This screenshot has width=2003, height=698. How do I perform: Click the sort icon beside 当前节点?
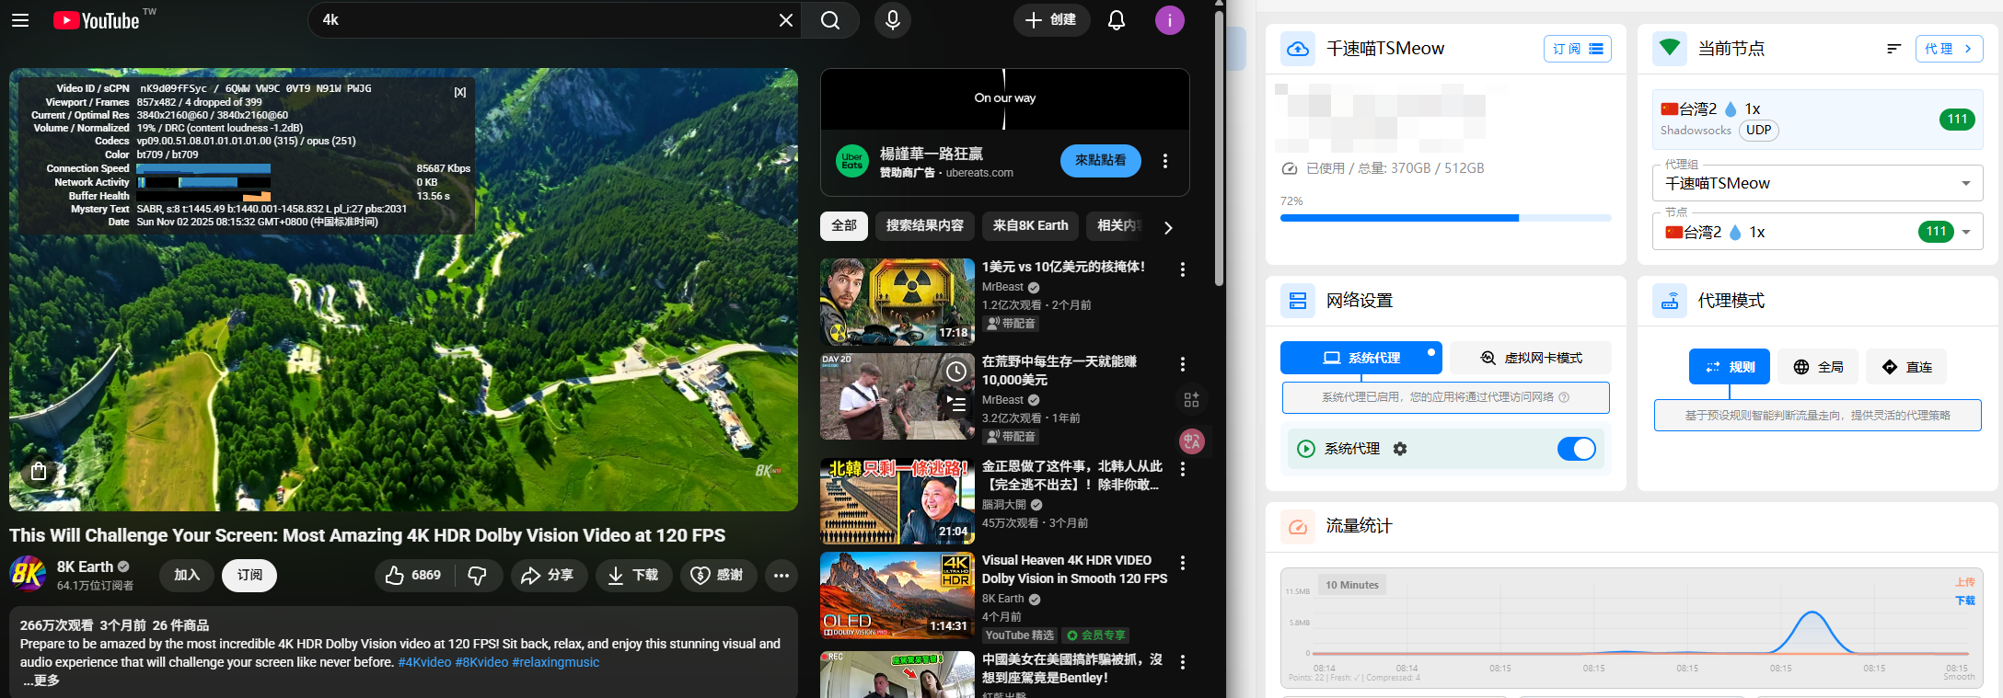tap(1893, 49)
